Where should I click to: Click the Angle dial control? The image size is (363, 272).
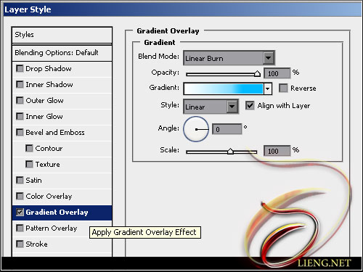[x=196, y=129]
